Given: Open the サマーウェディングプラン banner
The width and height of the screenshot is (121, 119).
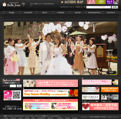Looking at the screenshot, I should click(37, 106).
